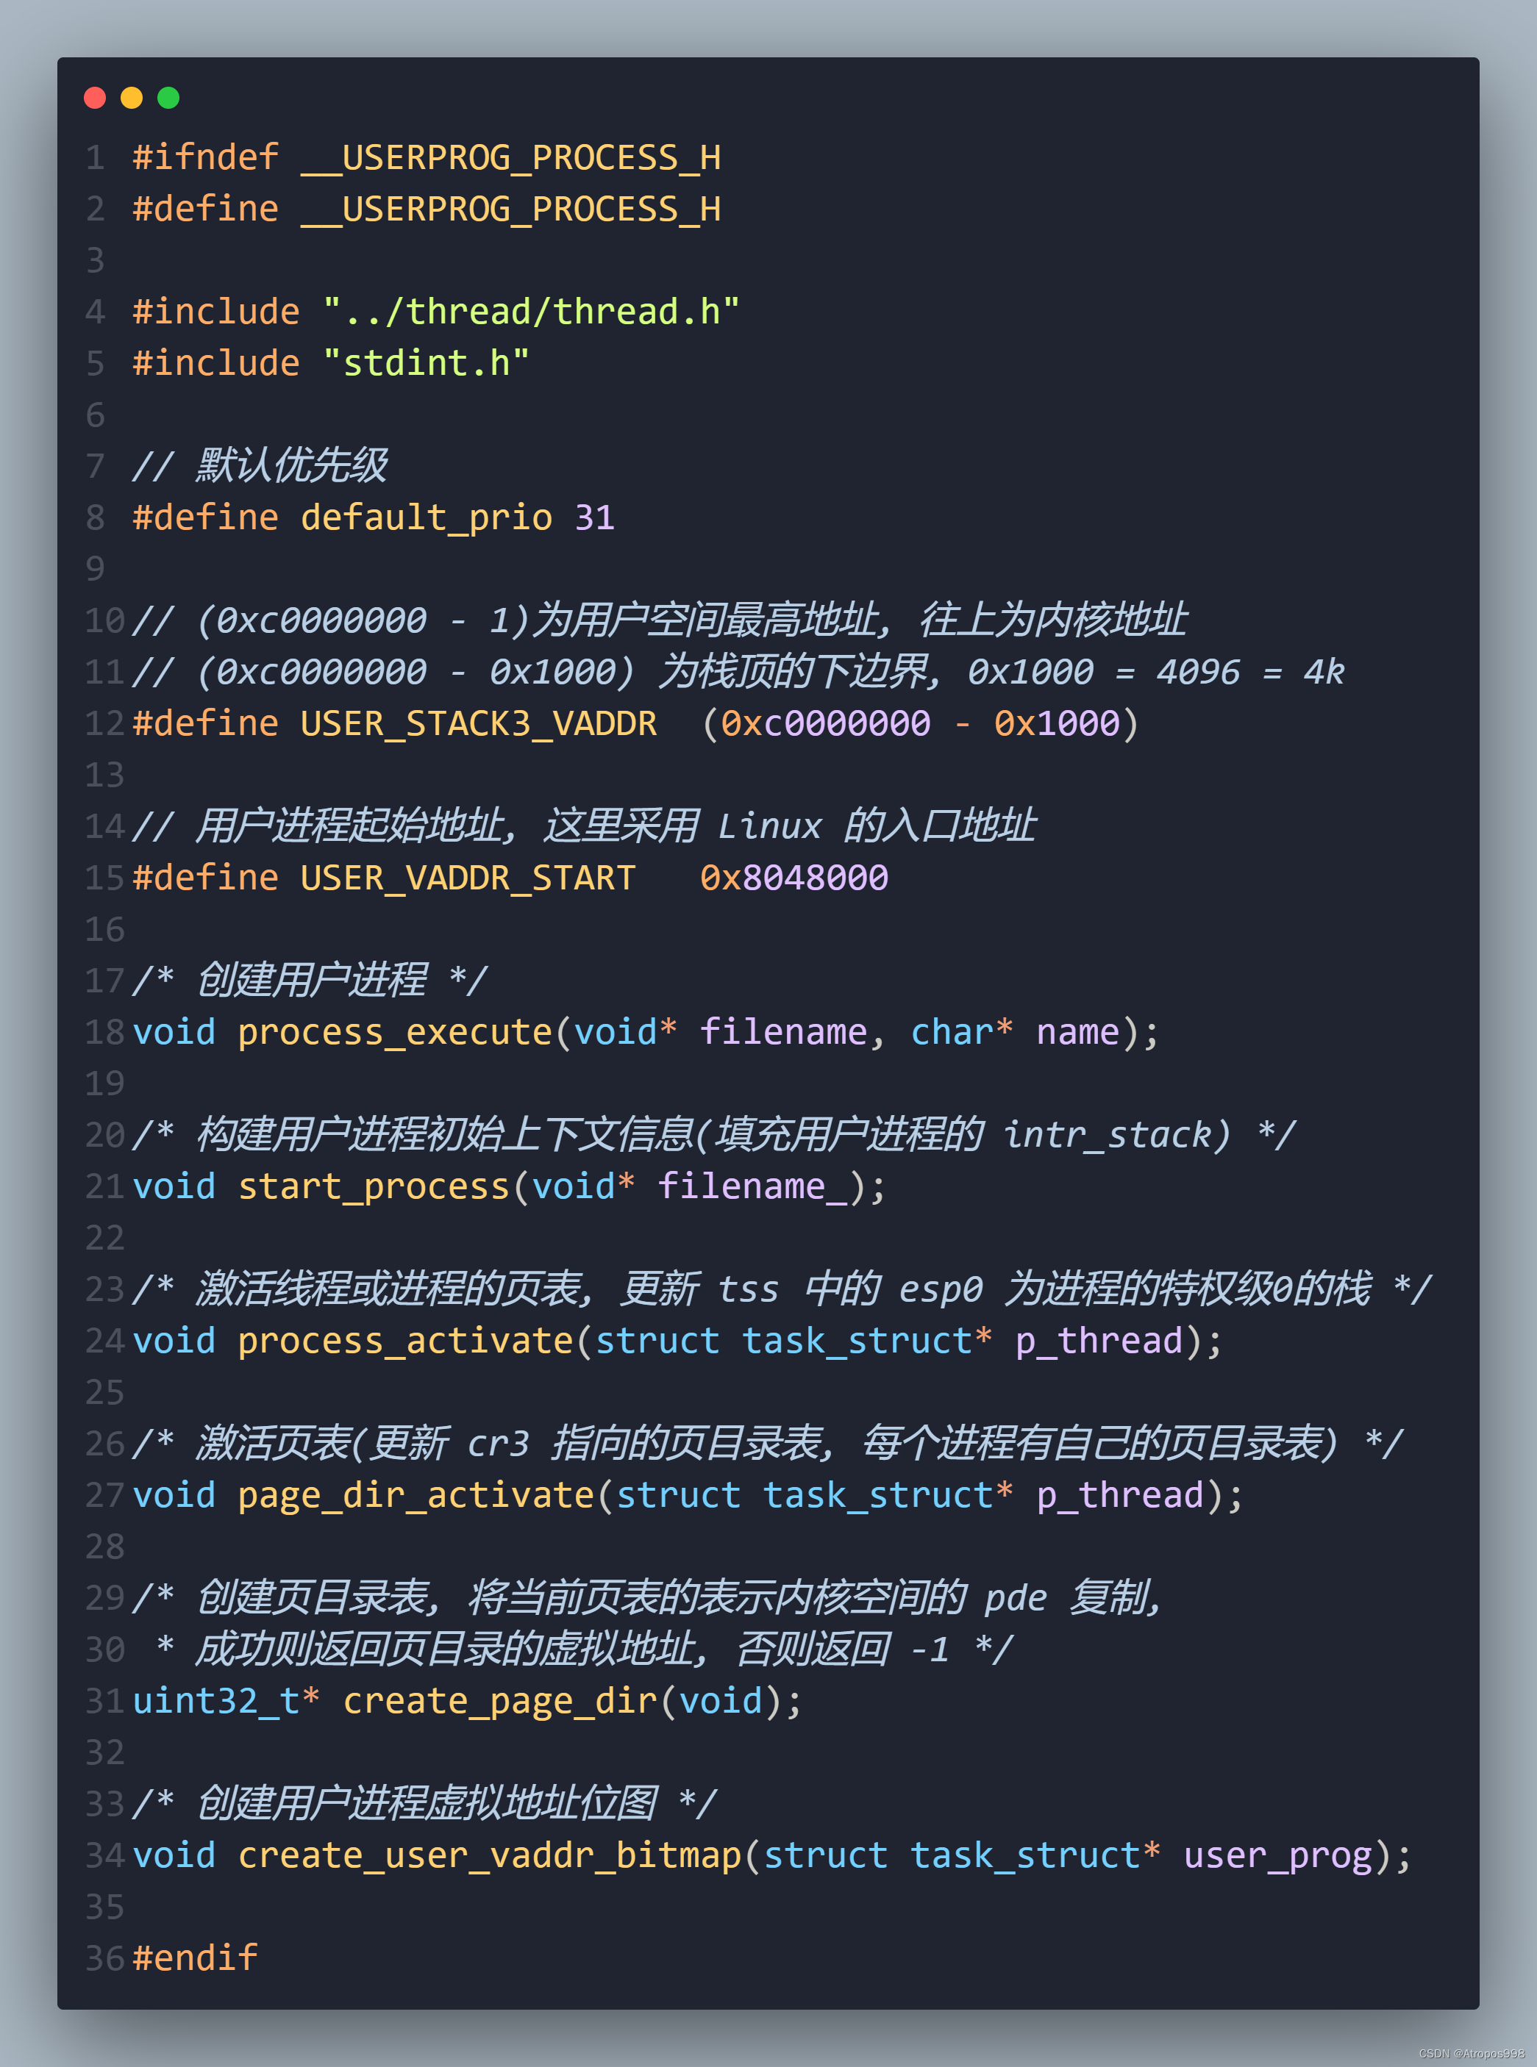Select the process_execute function name
The width and height of the screenshot is (1537, 2067).
click(396, 1032)
